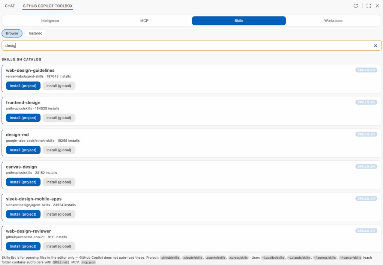The height and width of the screenshot is (265, 383).
Task: Click the SKILLS.SH CATALOG heading
Action: [21, 59]
